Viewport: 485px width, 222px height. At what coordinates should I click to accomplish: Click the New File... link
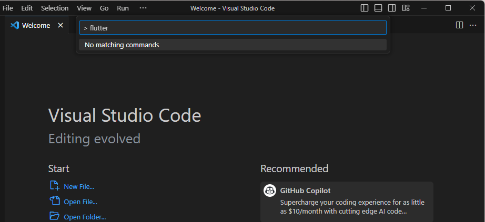(79, 186)
